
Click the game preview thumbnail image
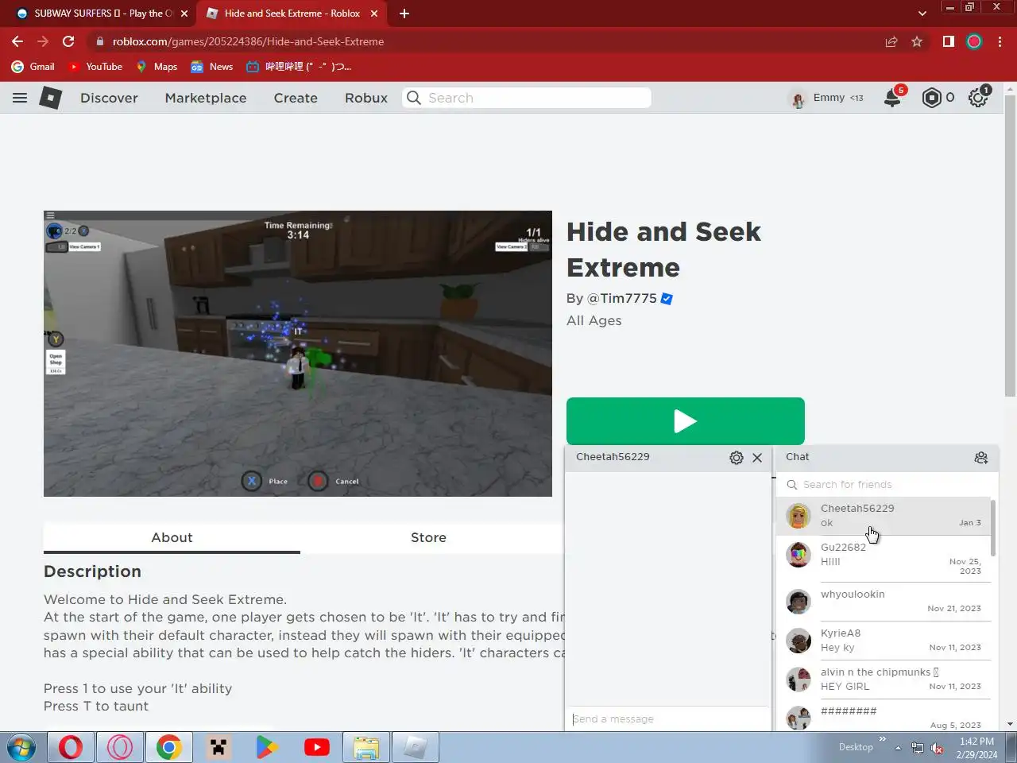(298, 354)
